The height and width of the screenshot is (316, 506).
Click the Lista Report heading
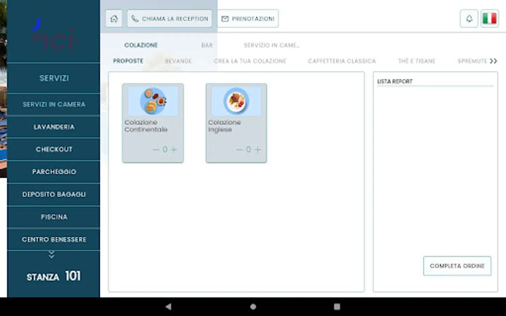pos(395,81)
